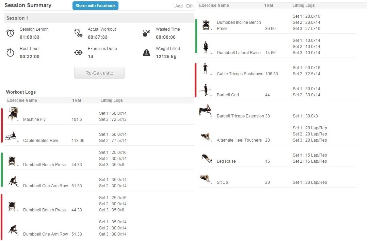Click the Rest Timer stopwatch icon
The height and width of the screenshot is (241, 370).
coord(11,53)
